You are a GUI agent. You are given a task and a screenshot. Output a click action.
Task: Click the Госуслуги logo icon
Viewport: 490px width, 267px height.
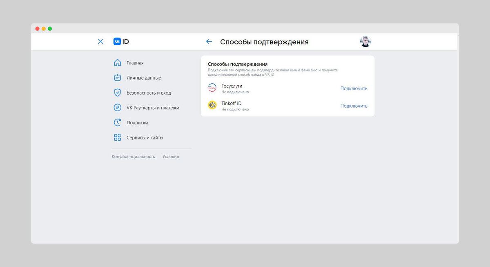click(212, 88)
